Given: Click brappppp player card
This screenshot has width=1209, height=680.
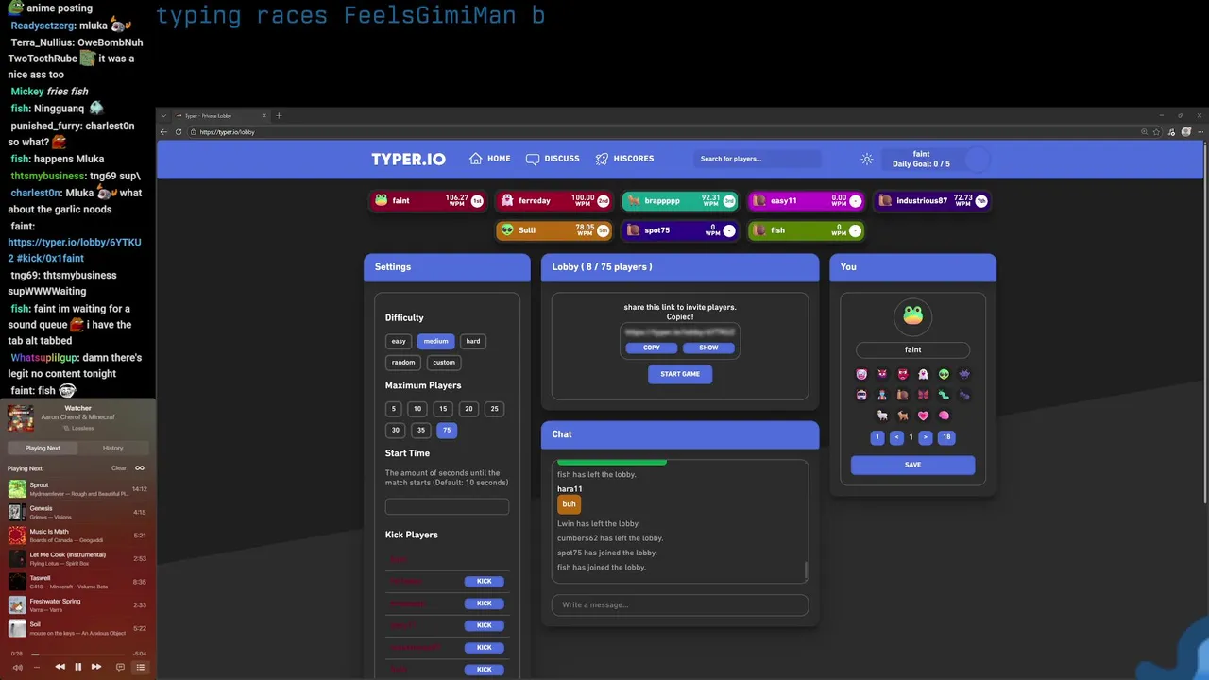Looking at the screenshot, I should (x=680, y=201).
